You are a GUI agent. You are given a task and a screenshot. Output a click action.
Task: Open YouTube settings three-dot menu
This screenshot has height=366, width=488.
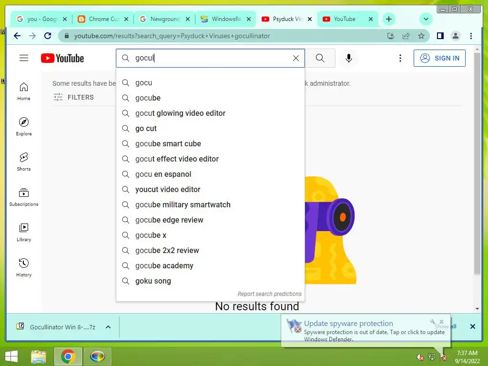(400, 58)
